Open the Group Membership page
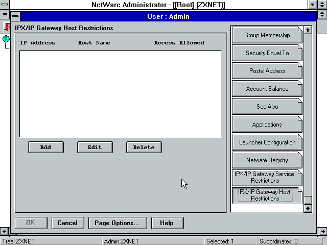327x245 pixels. pos(267,35)
